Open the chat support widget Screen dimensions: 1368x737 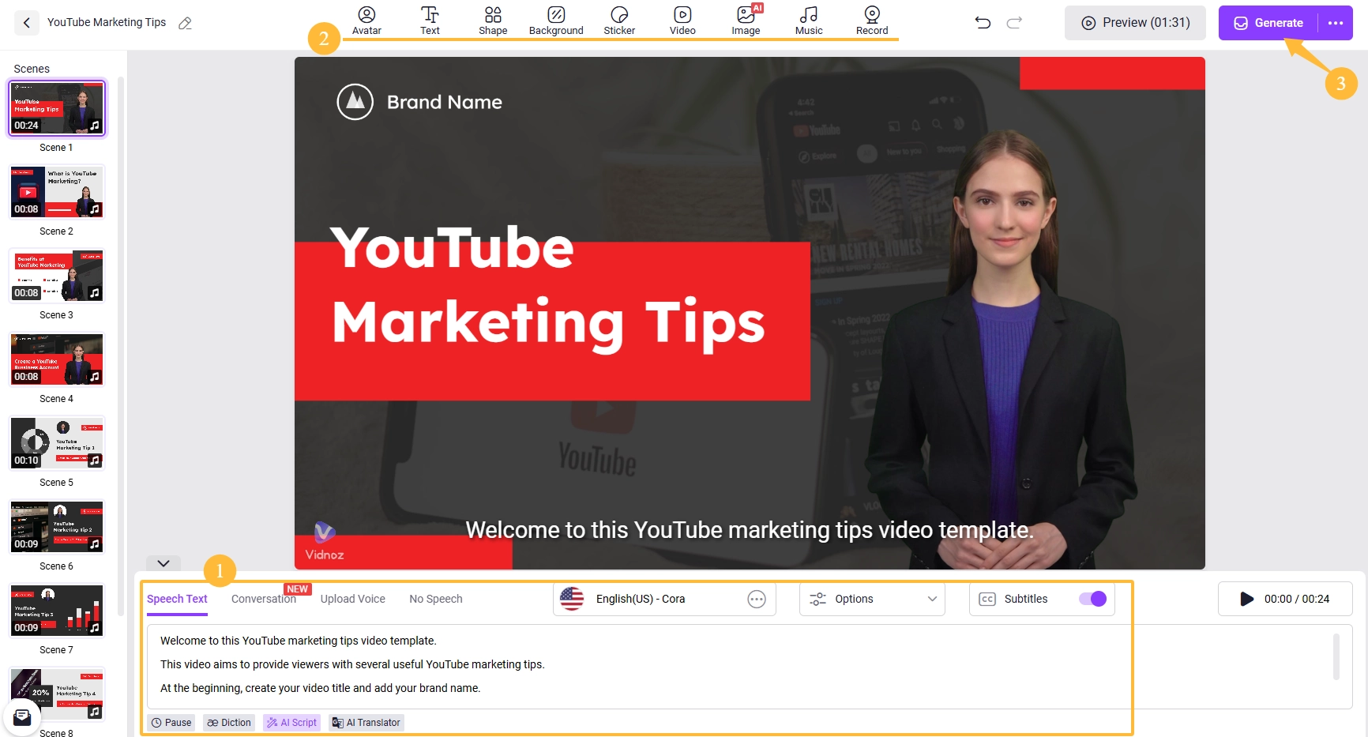click(x=22, y=716)
